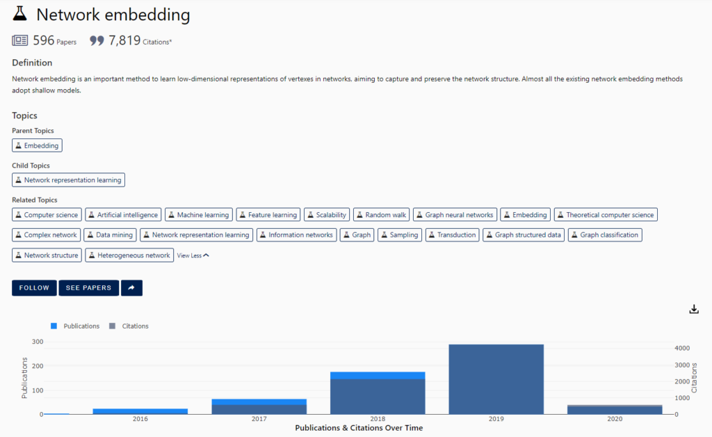Click the download chart icon
This screenshot has height=437, width=712.
pyautogui.click(x=693, y=309)
